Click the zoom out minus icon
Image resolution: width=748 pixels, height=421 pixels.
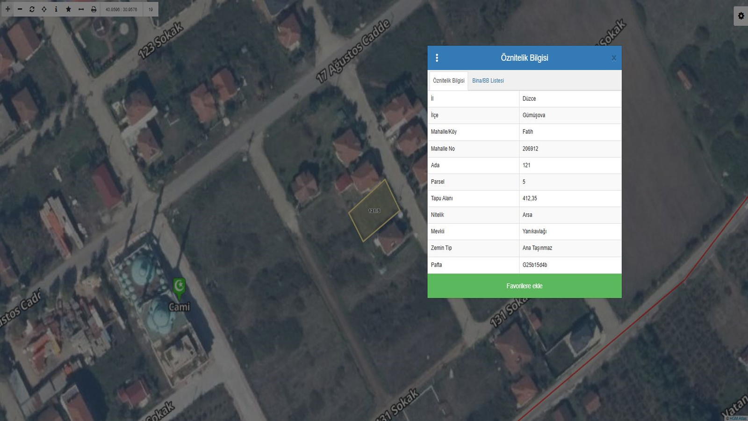coord(20,9)
